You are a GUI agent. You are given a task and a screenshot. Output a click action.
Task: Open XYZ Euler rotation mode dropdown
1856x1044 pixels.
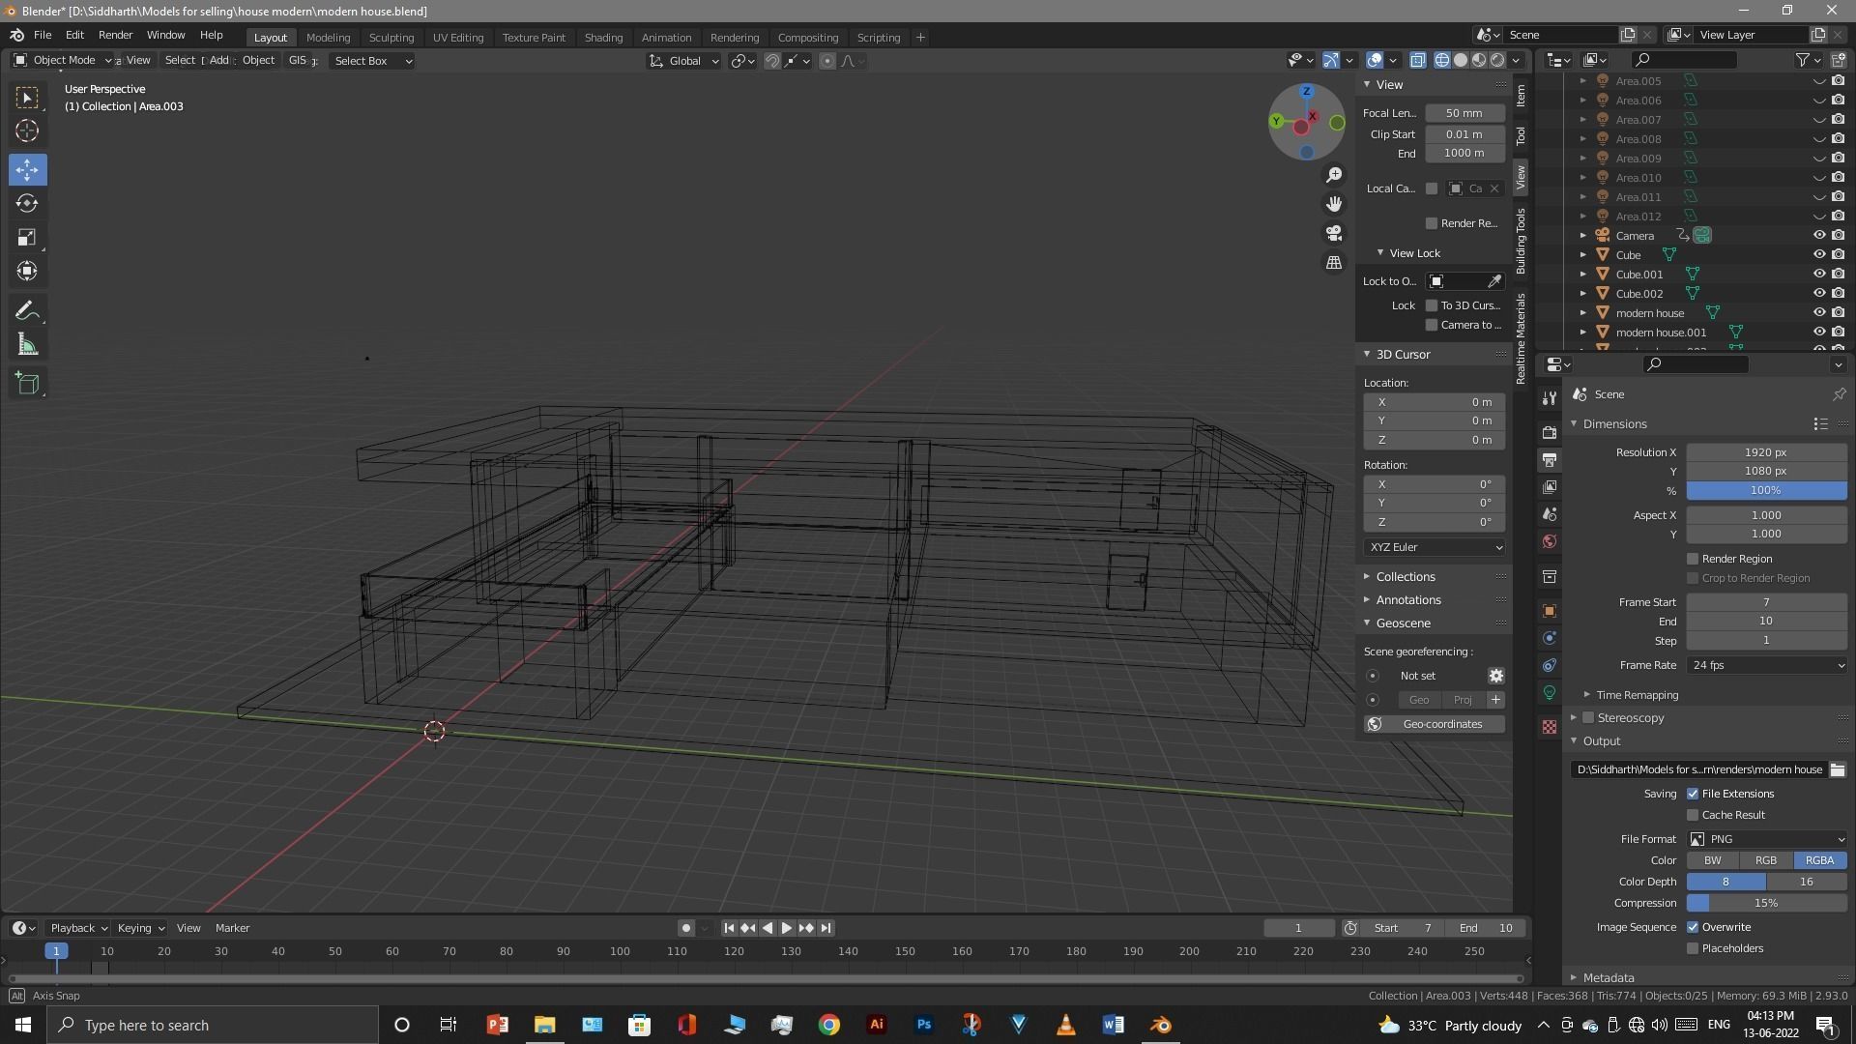pos(1435,547)
